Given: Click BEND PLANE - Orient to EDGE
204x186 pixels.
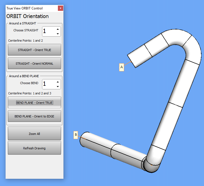Looking at the screenshot, I should pyautogui.click(x=35, y=117).
